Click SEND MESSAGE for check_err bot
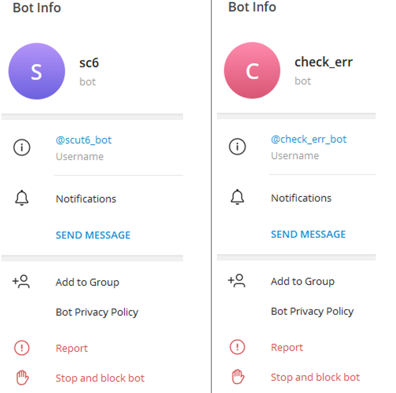This screenshot has height=393, width=396. (x=308, y=234)
